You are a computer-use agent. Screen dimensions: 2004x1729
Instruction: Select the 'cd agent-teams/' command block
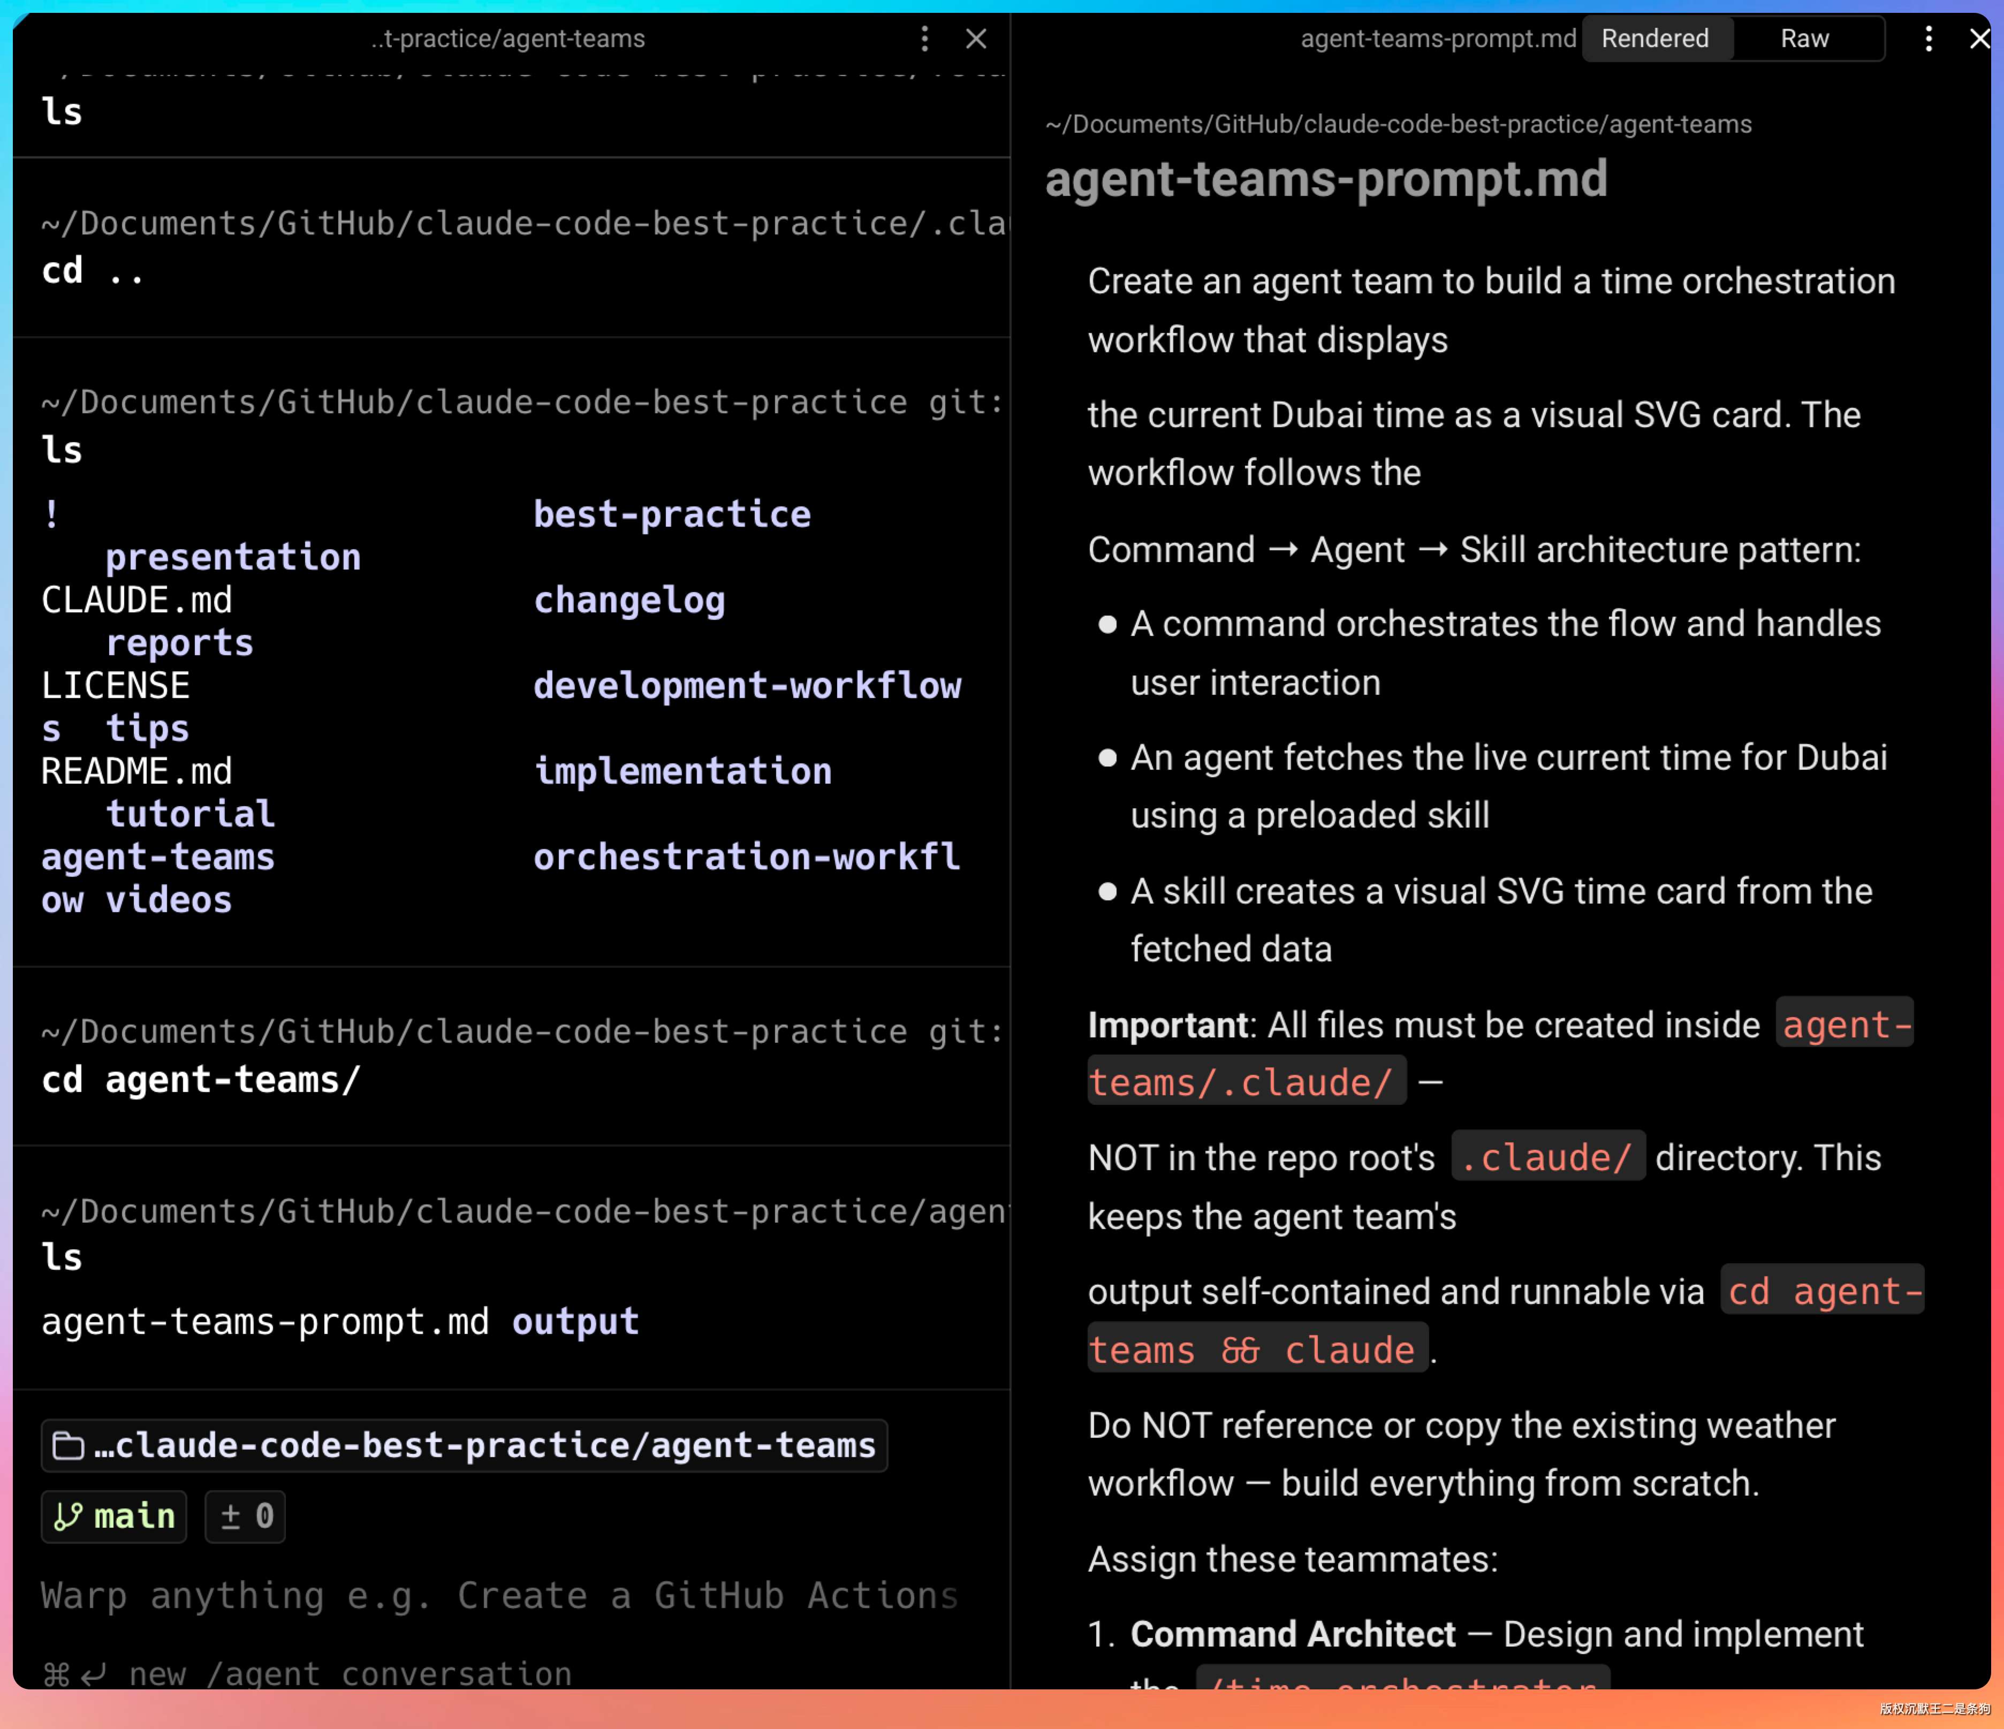[201, 1079]
